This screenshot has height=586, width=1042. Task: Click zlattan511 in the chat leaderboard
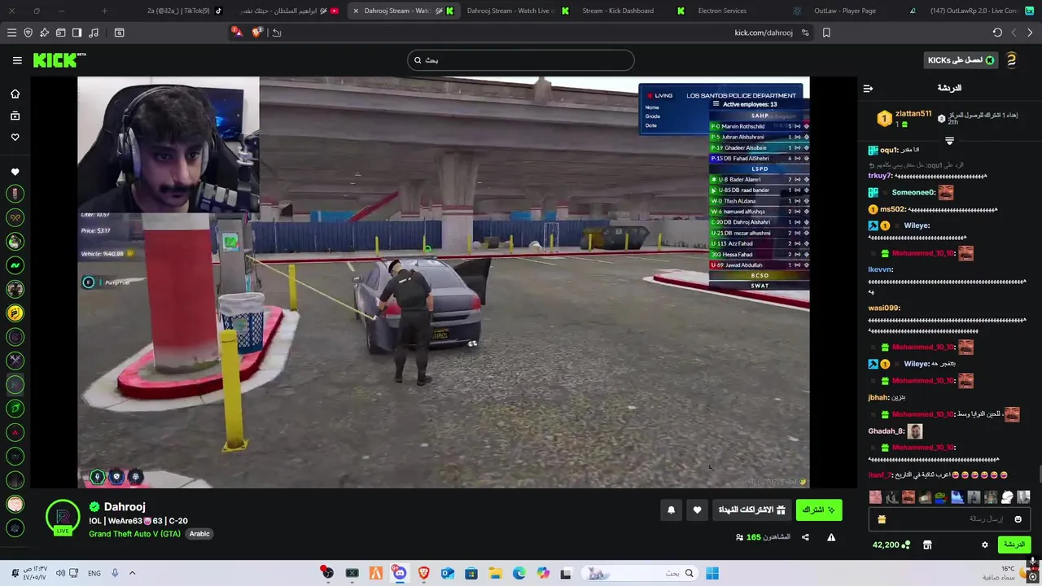[x=913, y=114]
